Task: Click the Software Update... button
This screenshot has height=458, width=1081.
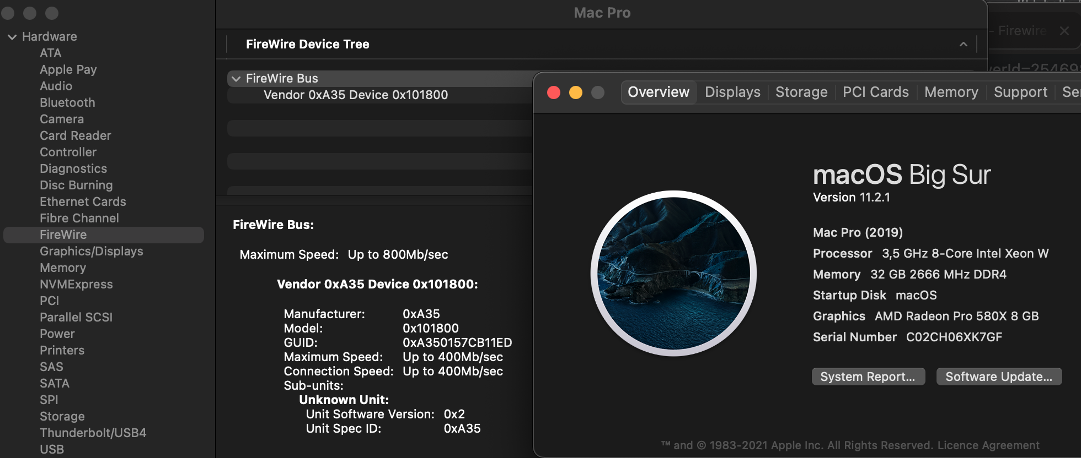Action: pyautogui.click(x=999, y=377)
